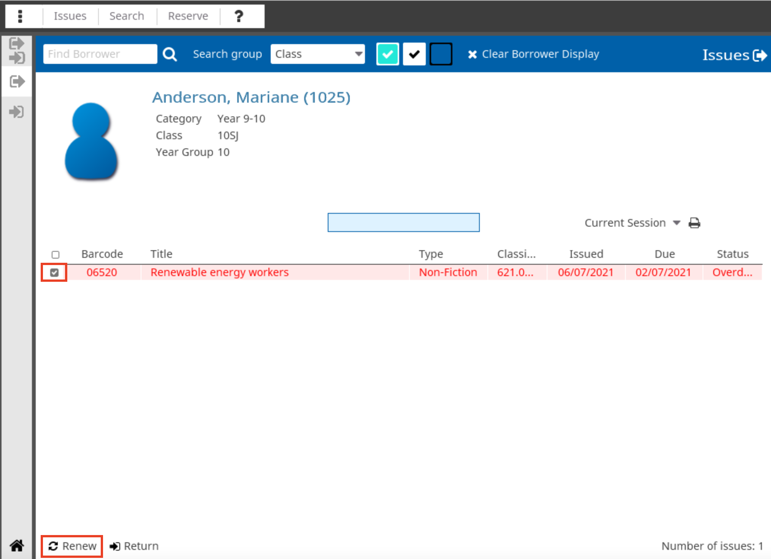Click the Number of issues: 1 label
Viewport: 771px width, 559px height.
pyautogui.click(x=712, y=546)
